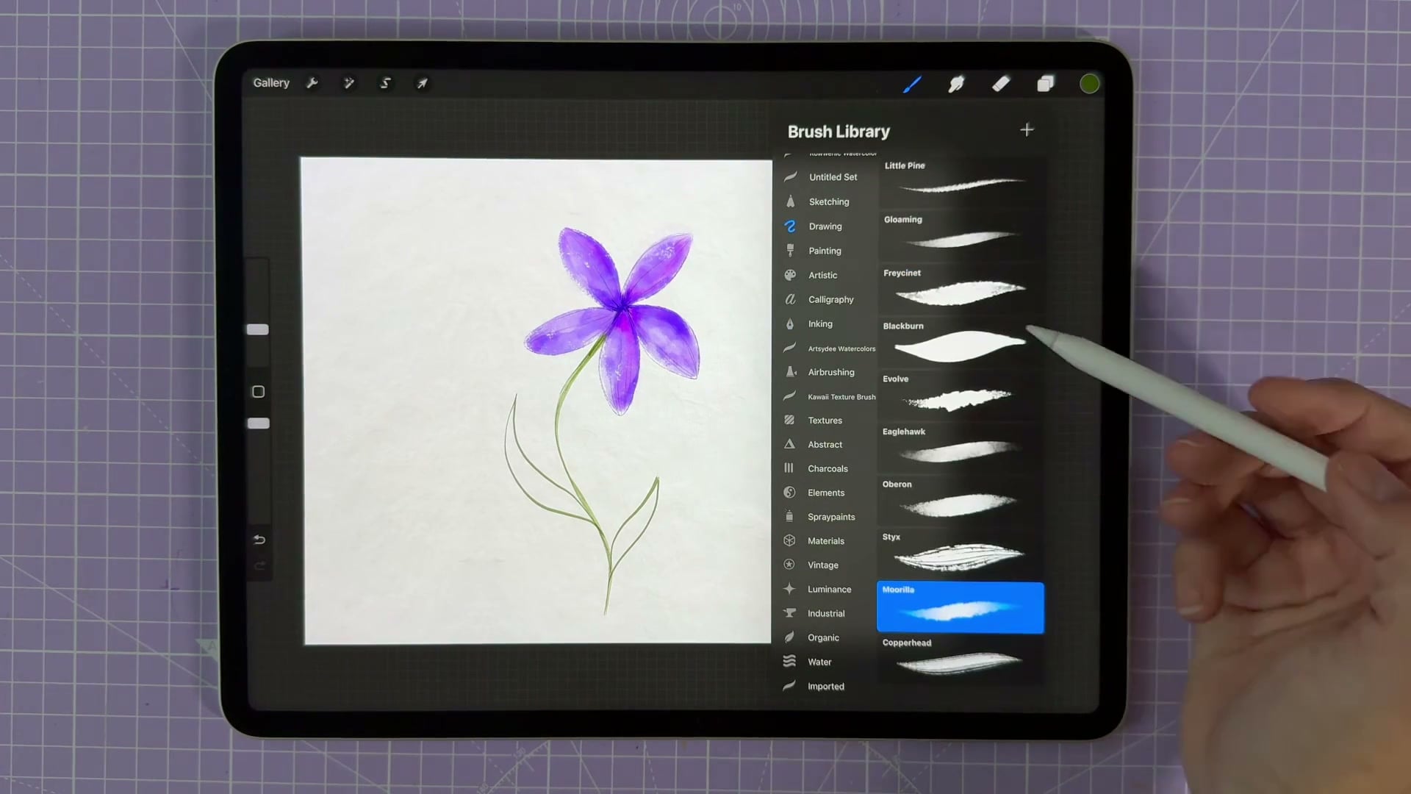
Task: Open the Industrial brush set
Action: (x=828, y=613)
